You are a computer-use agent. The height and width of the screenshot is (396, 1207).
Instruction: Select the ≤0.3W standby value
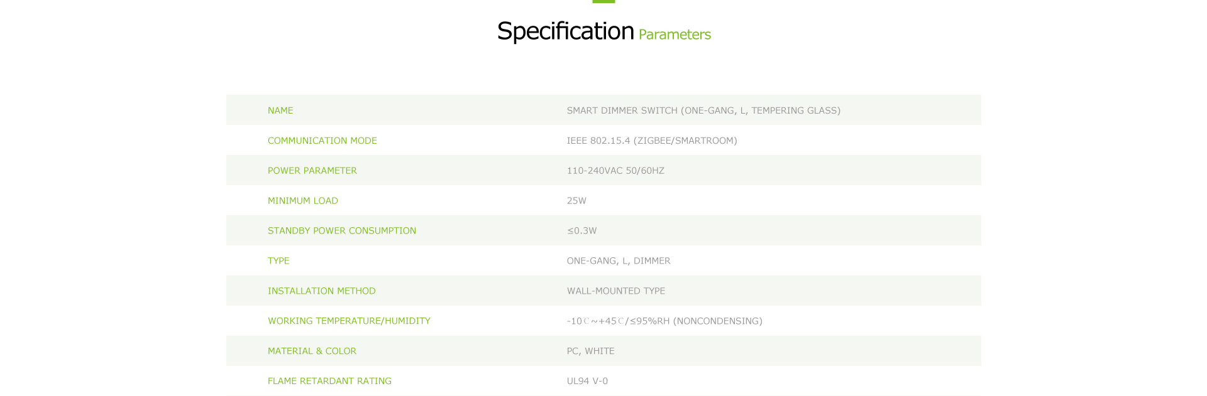click(582, 231)
